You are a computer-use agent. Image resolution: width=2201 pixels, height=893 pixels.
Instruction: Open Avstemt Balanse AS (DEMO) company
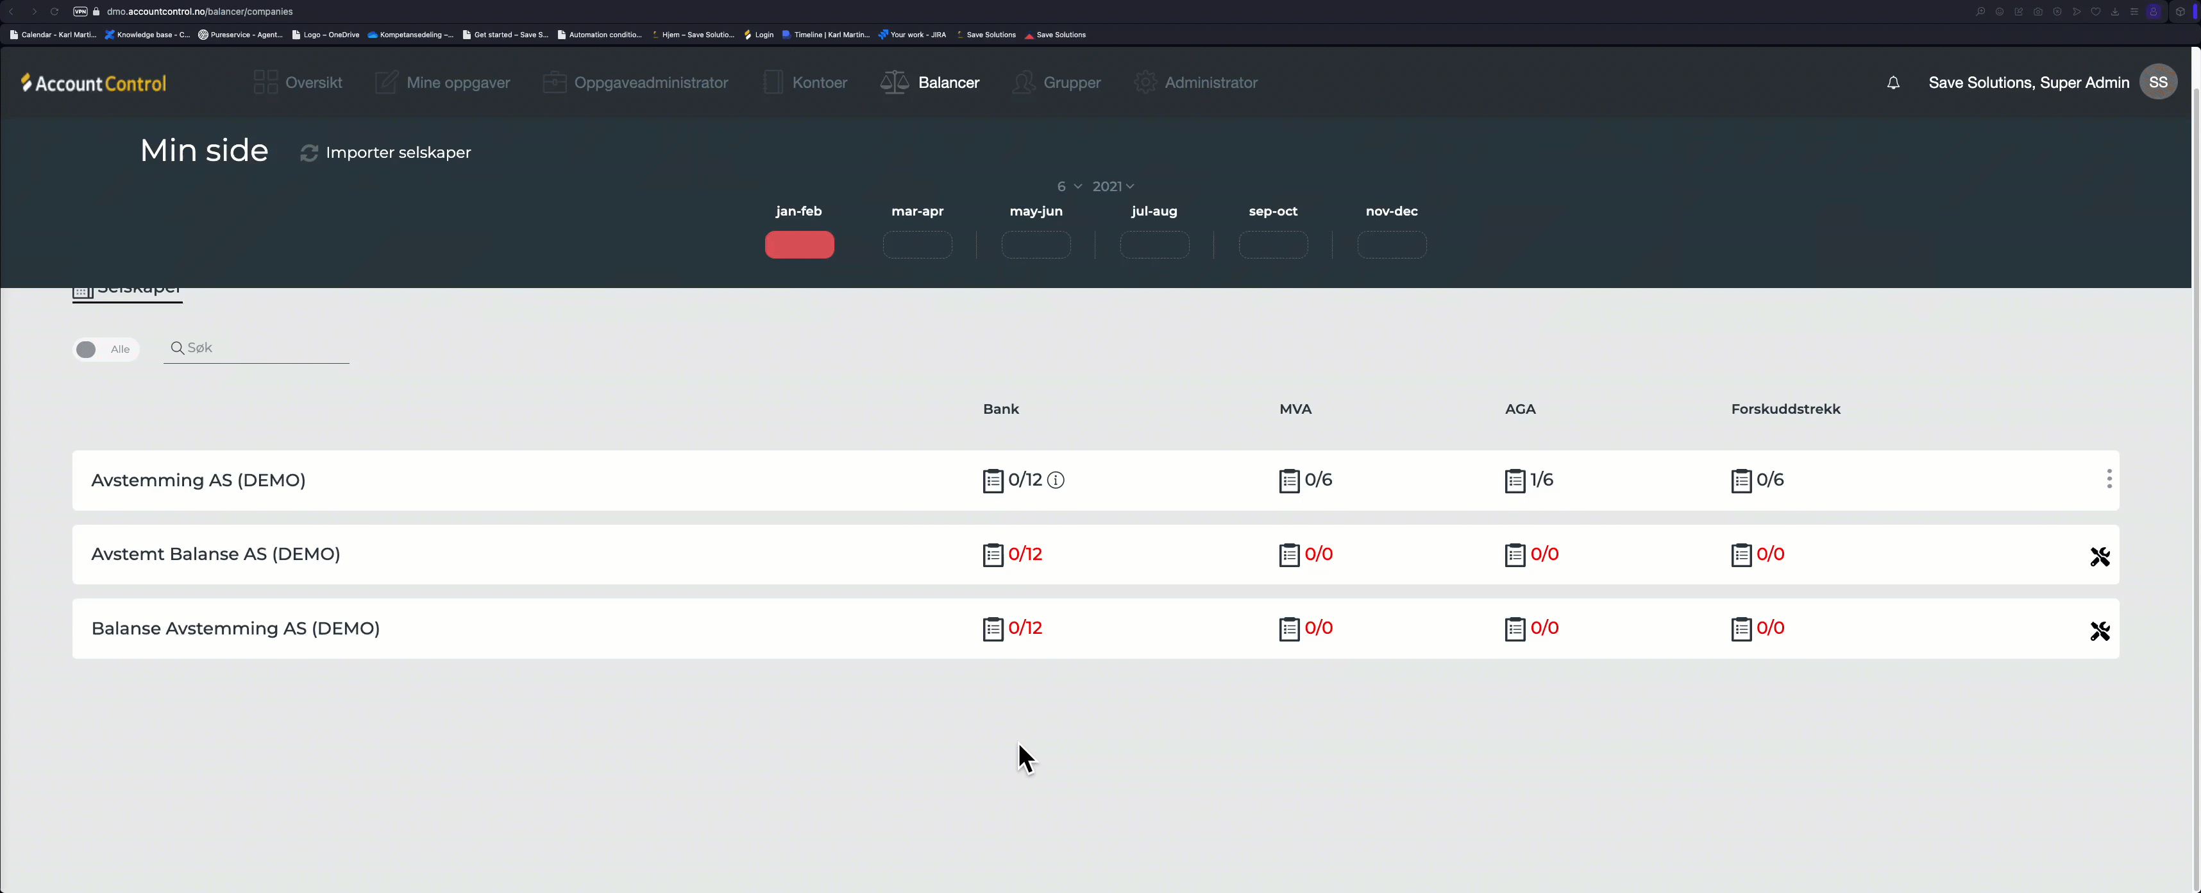coord(215,555)
